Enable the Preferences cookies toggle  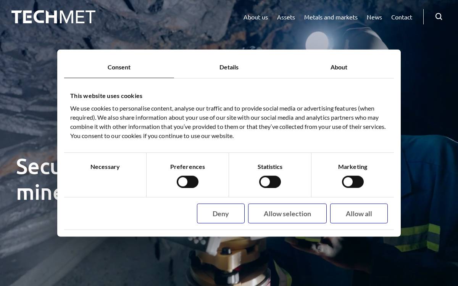click(x=187, y=182)
